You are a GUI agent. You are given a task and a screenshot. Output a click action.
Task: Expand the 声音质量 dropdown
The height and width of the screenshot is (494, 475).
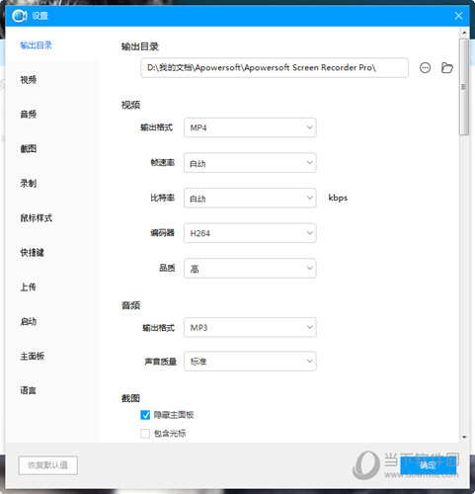(250, 362)
